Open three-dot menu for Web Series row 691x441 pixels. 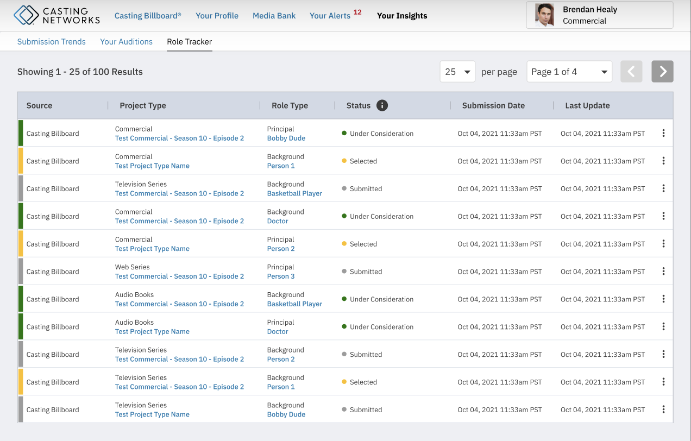pos(663,272)
